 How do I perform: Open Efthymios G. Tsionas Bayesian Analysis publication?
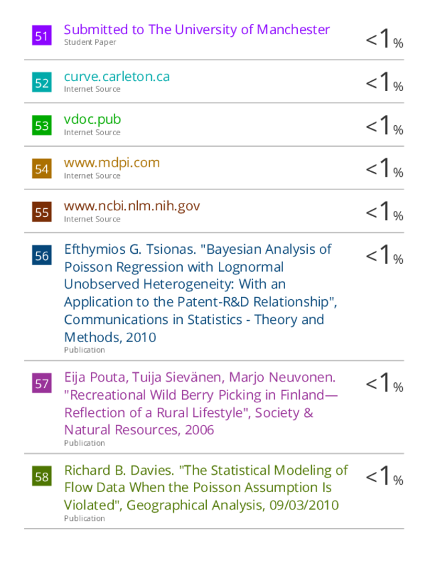[200, 293]
